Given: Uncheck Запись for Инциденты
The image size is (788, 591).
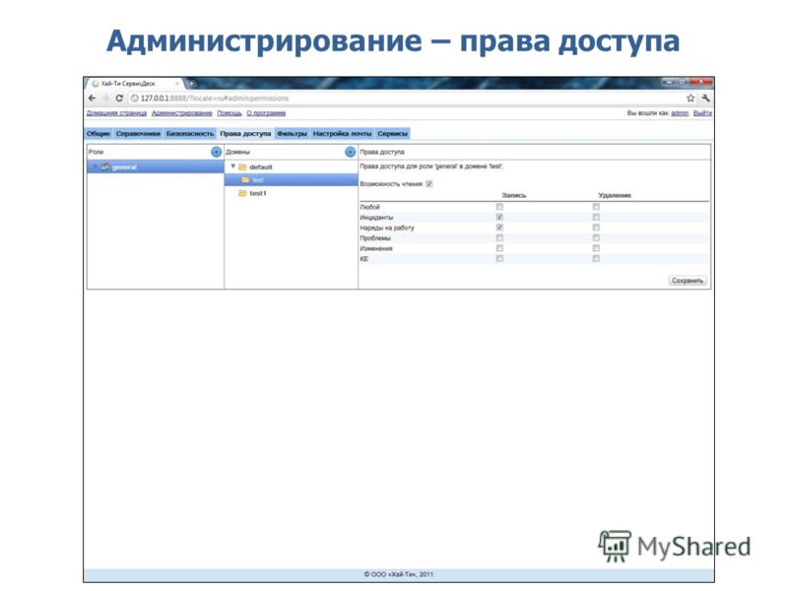Looking at the screenshot, I should coord(499,217).
